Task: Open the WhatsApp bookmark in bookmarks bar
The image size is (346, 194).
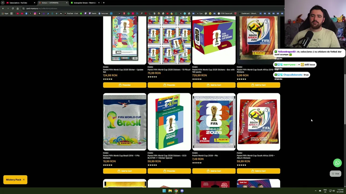Action: [176, 13]
